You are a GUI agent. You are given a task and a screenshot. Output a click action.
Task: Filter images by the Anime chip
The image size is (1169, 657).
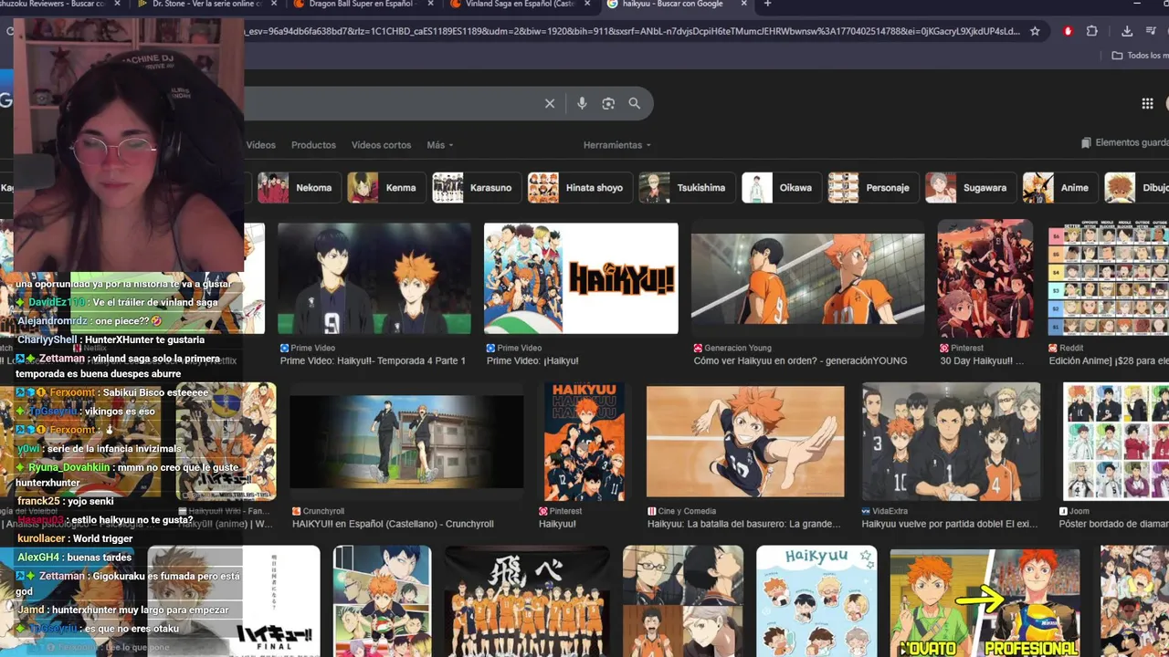[x=1060, y=188]
